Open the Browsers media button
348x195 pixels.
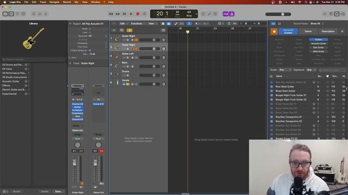tap(343, 14)
